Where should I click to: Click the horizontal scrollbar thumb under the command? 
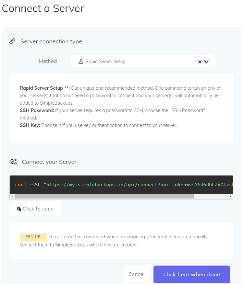(x=105, y=196)
